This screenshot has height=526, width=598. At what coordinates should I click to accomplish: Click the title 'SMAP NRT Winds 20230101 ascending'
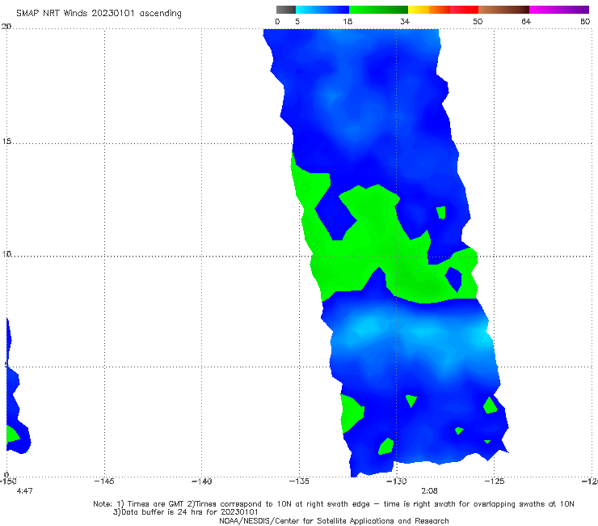pyautogui.click(x=99, y=14)
